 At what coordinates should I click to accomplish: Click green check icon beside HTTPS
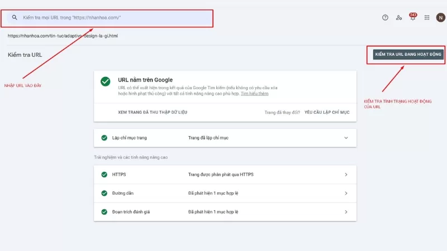[x=104, y=175]
